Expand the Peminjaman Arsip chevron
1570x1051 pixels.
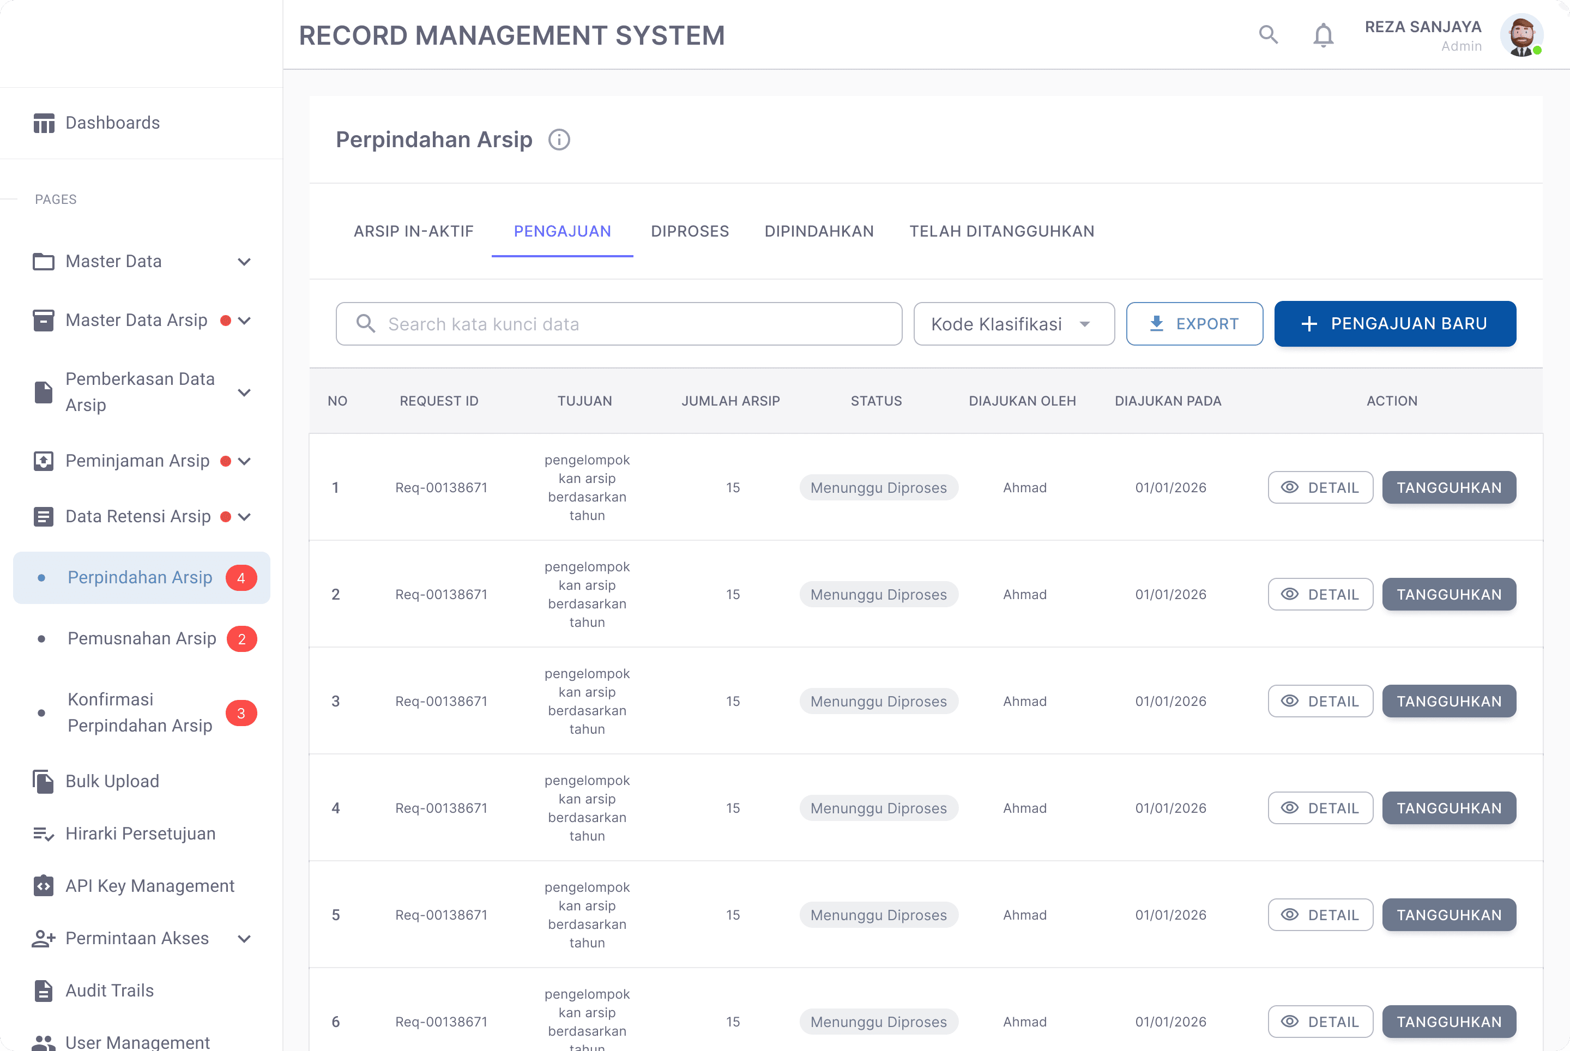(x=245, y=462)
